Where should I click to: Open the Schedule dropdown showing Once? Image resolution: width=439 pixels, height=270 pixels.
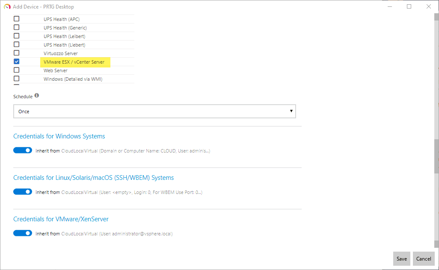point(154,112)
